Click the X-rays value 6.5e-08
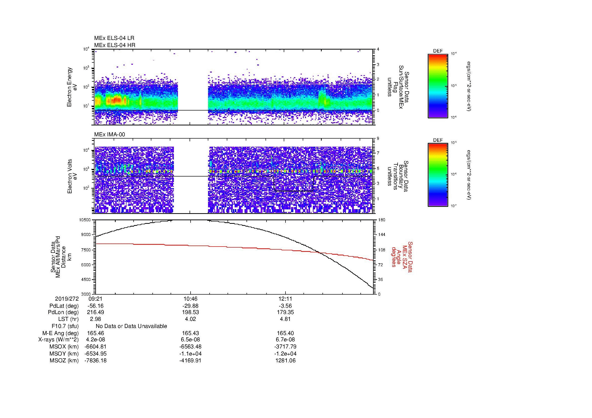The image size is (592, 418). click(x=190, y=340)
